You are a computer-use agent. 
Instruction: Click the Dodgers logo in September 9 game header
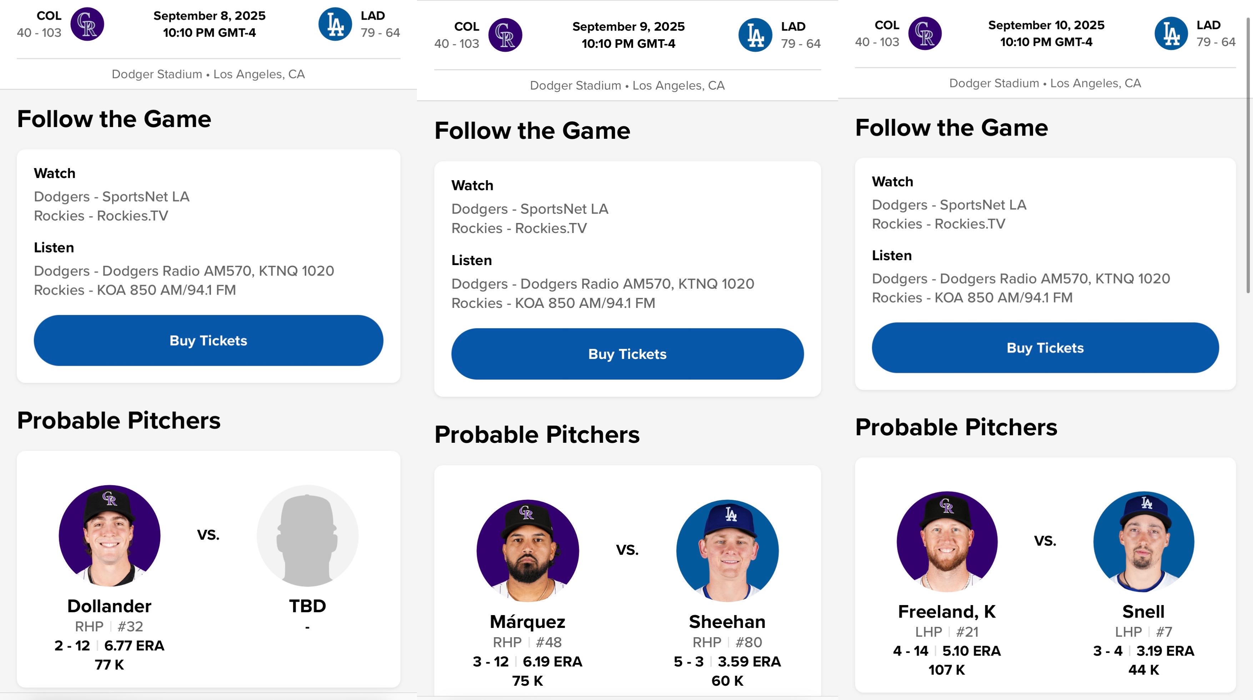point(755,35)
